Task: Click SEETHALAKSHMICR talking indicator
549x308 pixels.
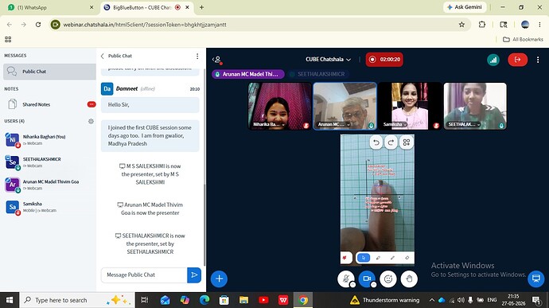Action: pyautogui.click(x=317, y=74)
